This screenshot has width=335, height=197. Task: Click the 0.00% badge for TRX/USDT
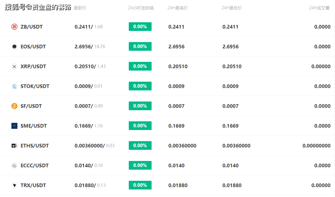pos(140,185)
